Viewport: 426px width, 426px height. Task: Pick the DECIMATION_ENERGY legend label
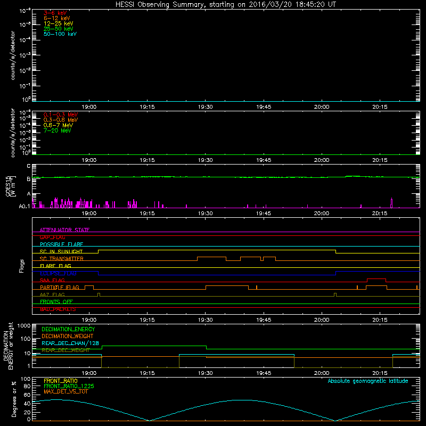point(68,329)
